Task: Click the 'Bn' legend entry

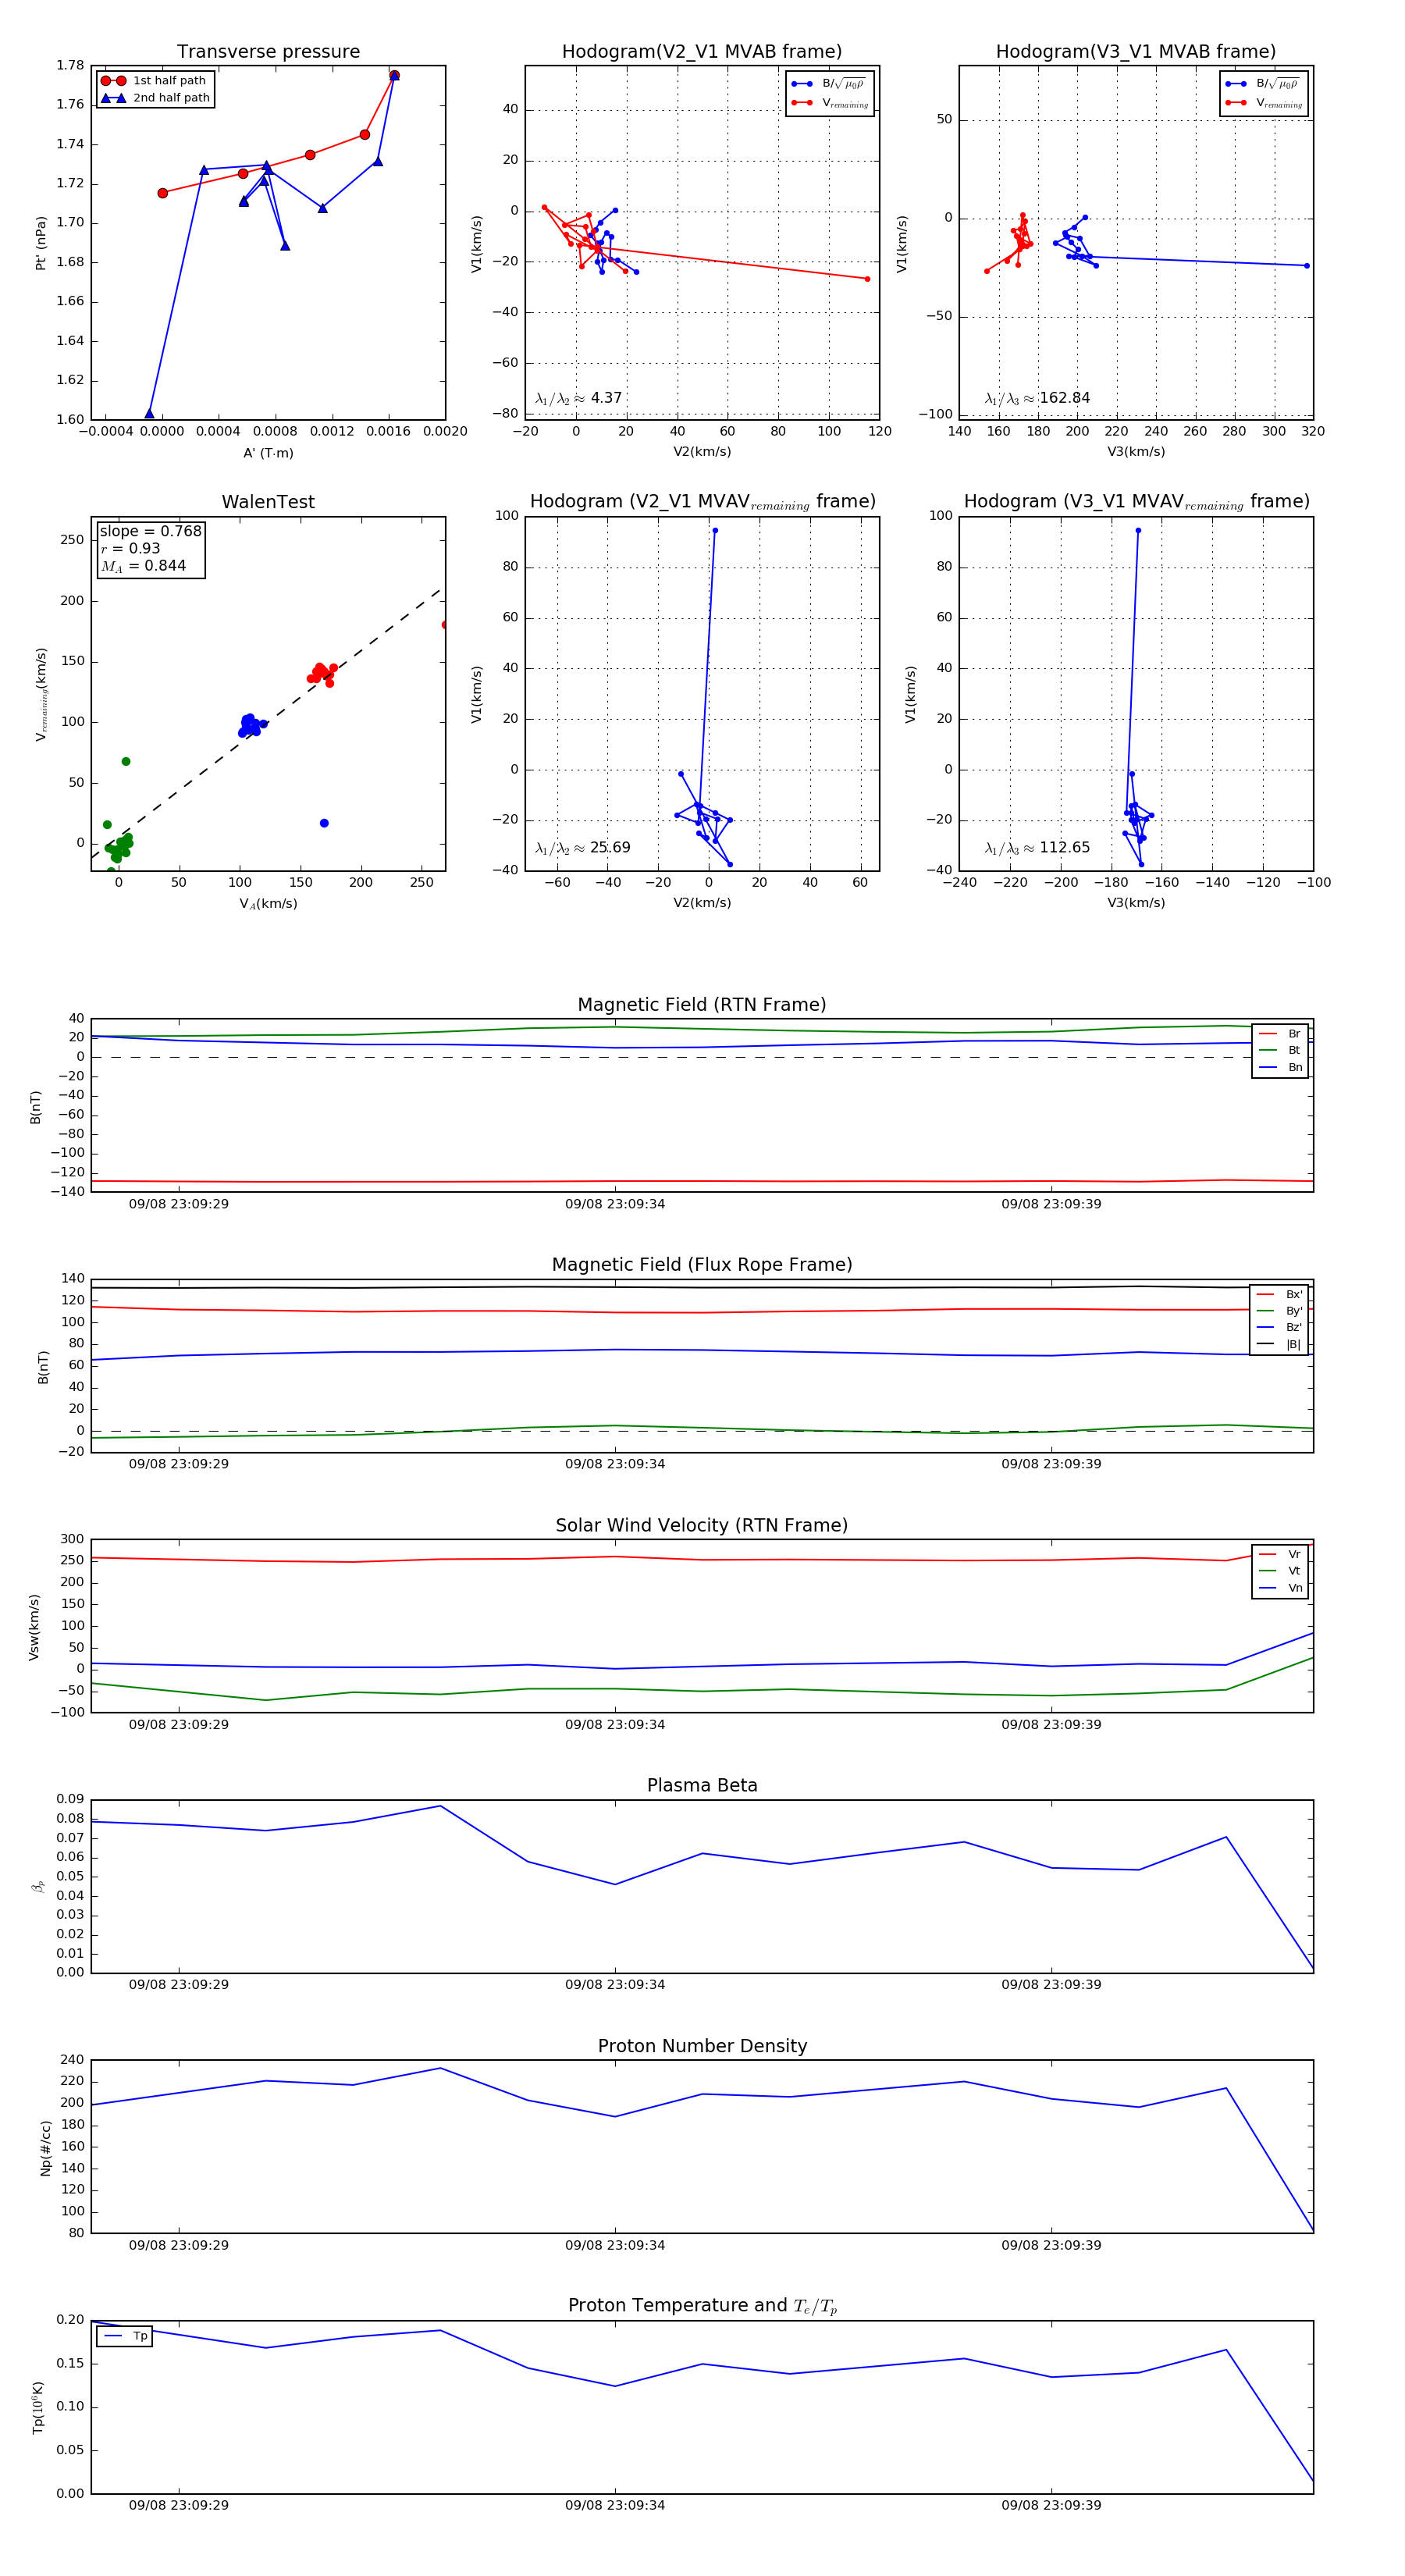Action: point(1281,1067)
